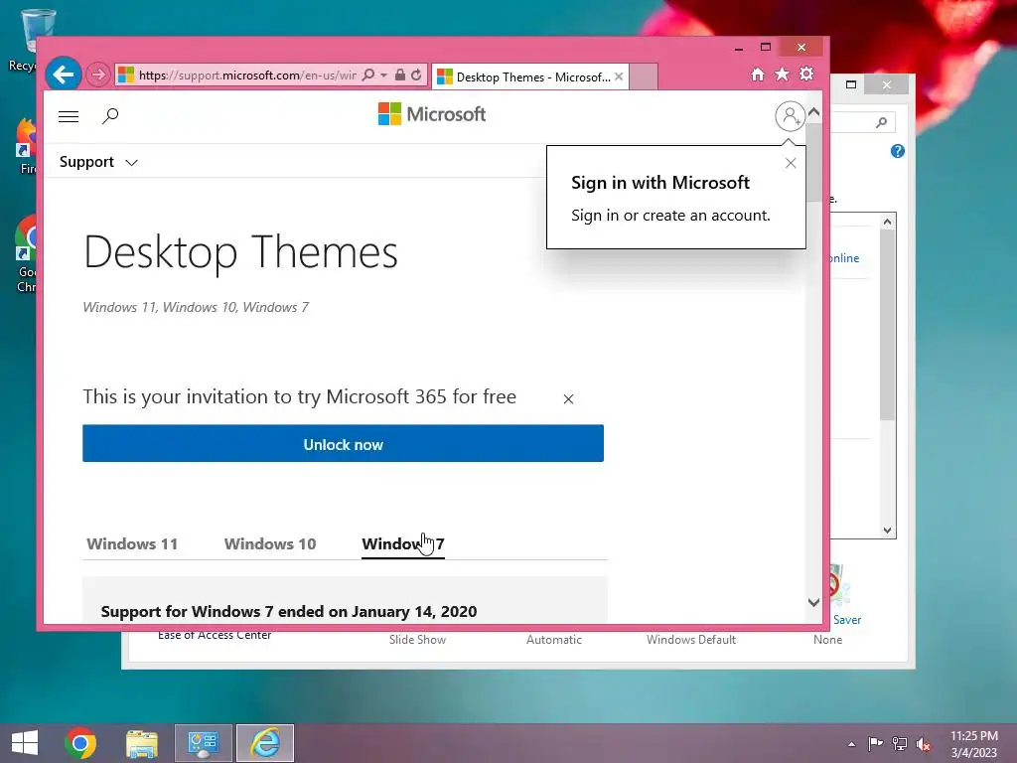Click the Internet Explorer taskbar icon
Image resolution: width=1017 pixels, height=763 pixels.
click(x=265, y=743)
